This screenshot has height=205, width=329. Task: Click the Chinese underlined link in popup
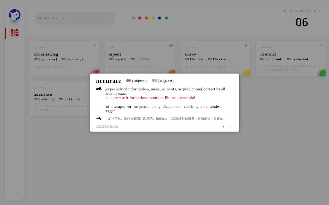coord(107,127)
